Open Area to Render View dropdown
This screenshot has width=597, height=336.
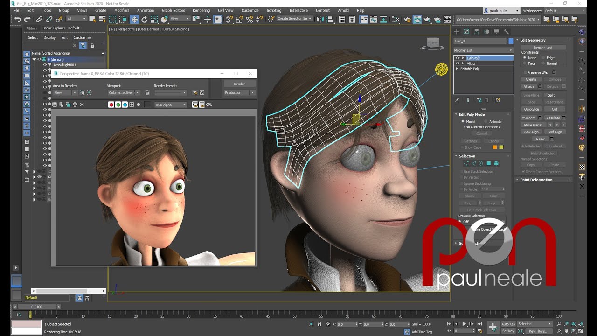[x=64, y=92]
